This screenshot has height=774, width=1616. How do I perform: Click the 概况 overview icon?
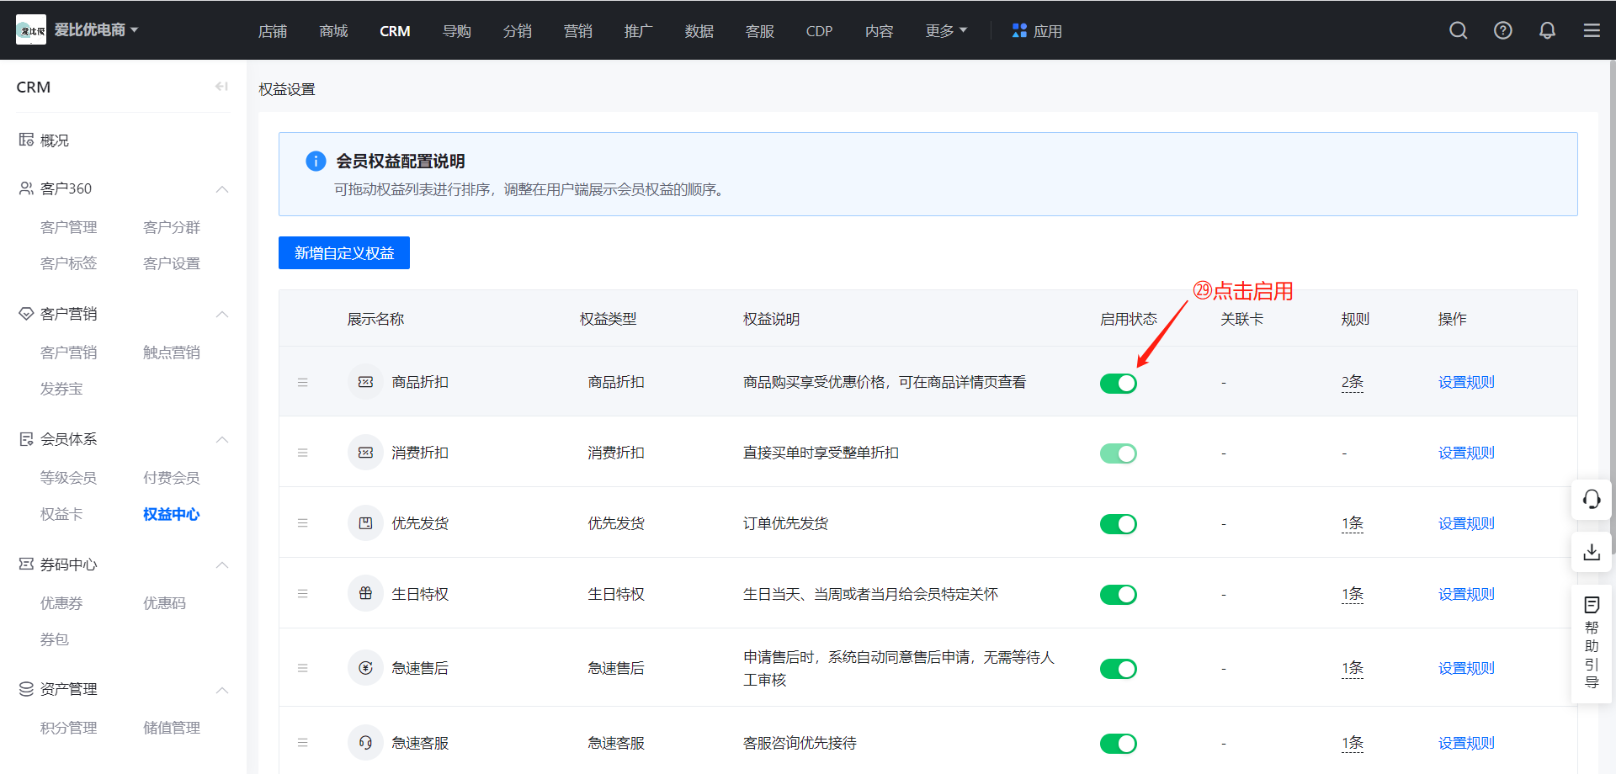pyautogui.click(x=26, y=140)
